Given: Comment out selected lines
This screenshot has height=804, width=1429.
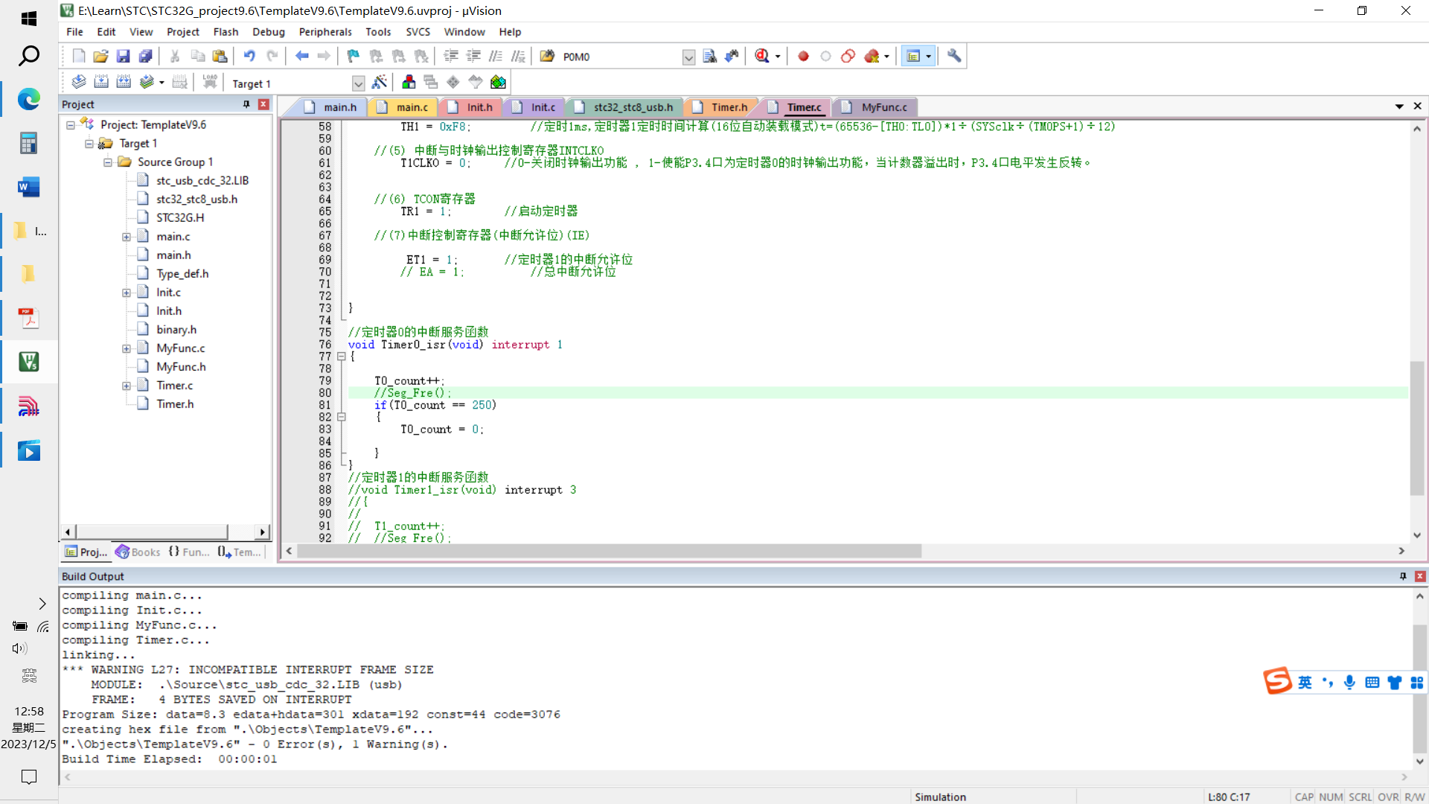Looking at the screenshot, I should (496, 56).
